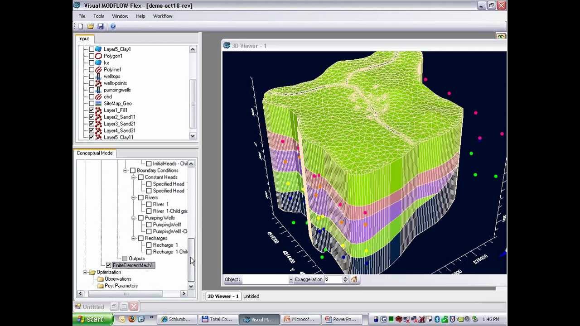Viewport: 580px width, 326px height.
Task: Click the Internet Explorer quick launch icon
Action: coord(141,319)
